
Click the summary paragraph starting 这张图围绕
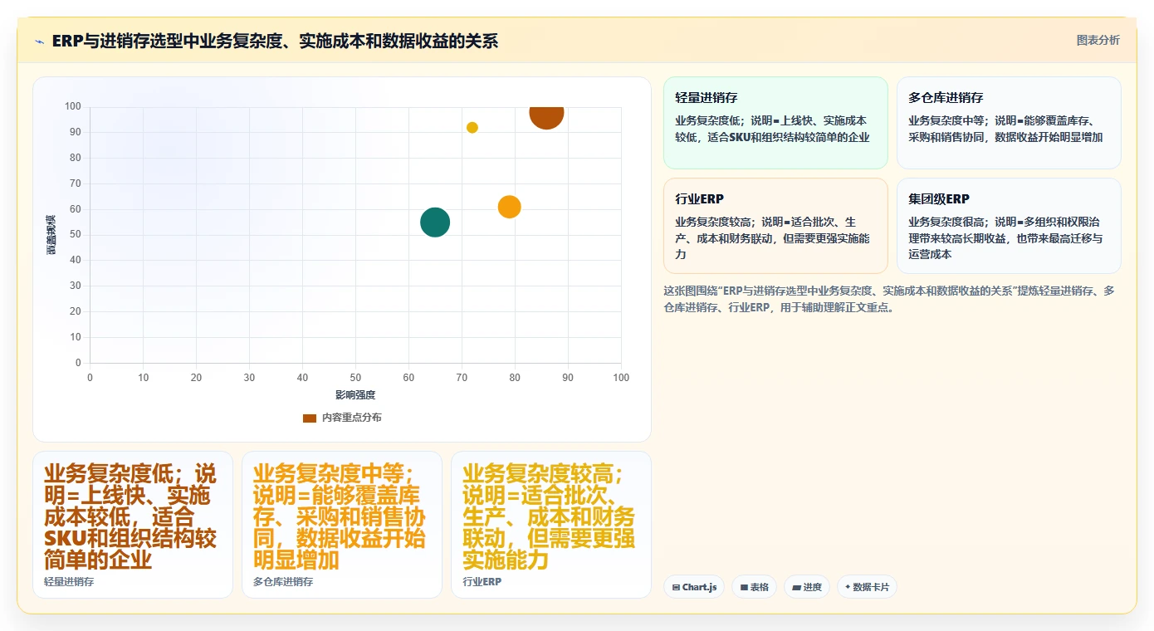[x=889, y=299]
